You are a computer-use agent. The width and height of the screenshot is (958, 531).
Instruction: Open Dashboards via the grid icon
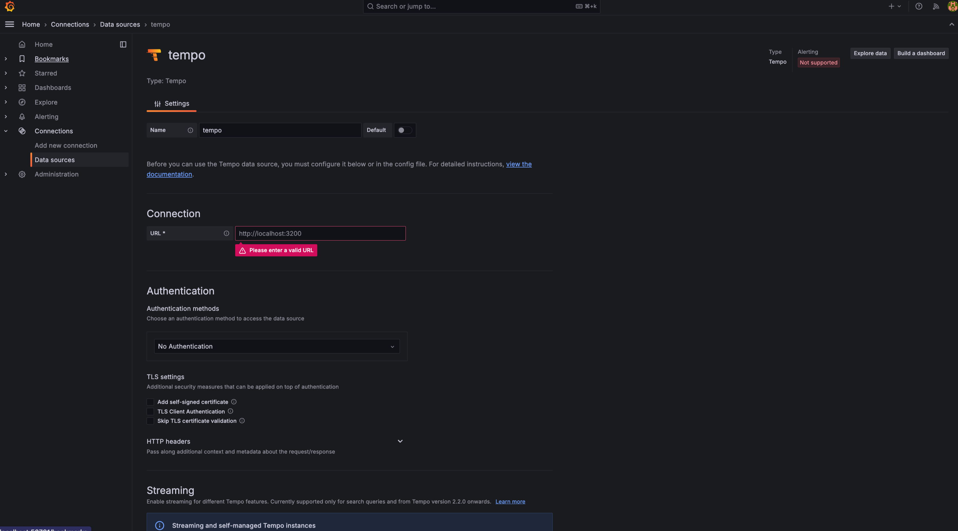tap(22, 87)
